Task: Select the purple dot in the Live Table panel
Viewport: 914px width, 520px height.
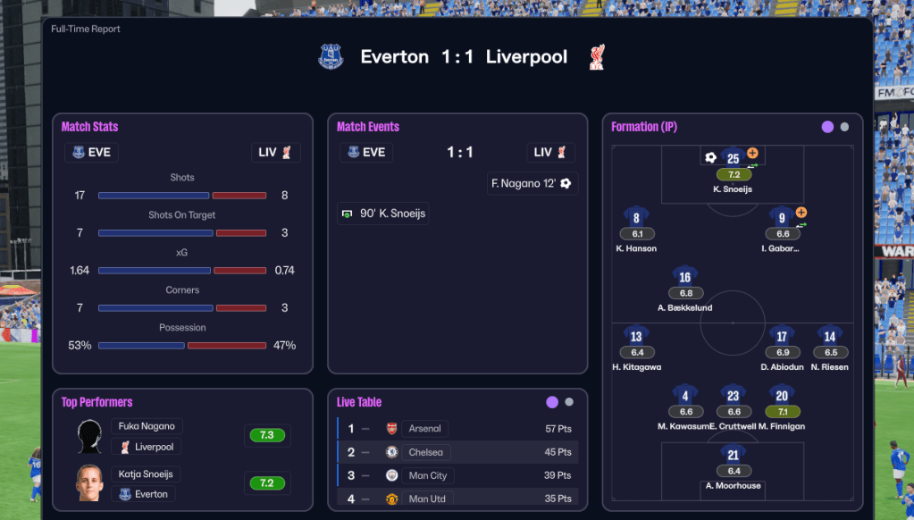Action: [x=552, y=402]
